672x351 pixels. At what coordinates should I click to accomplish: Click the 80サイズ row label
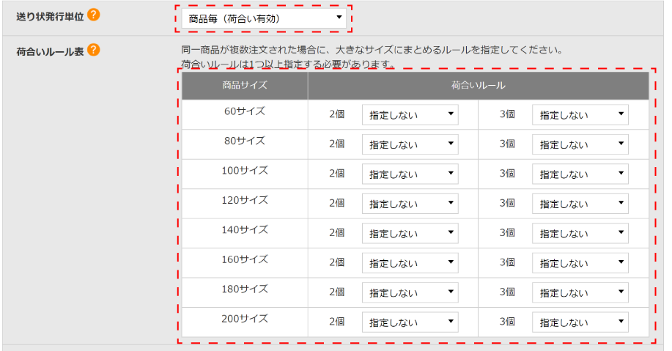(245, 141)
